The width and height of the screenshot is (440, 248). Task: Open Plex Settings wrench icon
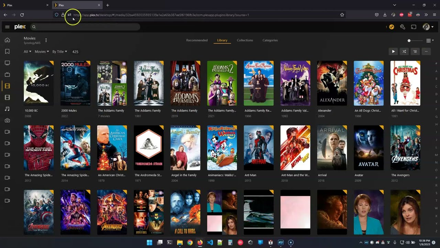tap(403, 27)
